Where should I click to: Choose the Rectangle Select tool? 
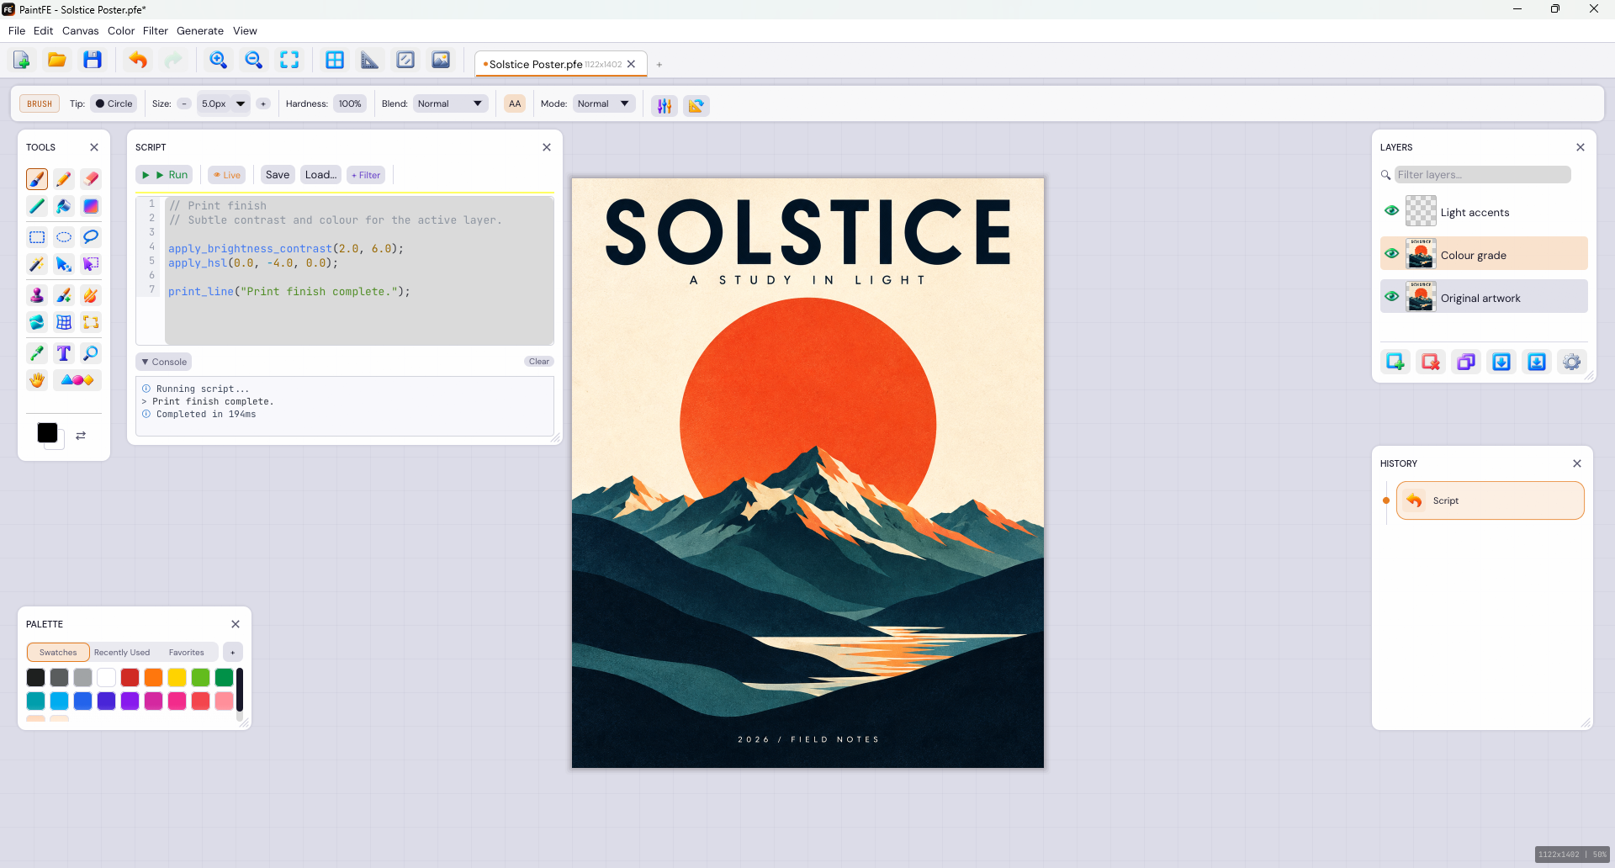pos(37,237)
